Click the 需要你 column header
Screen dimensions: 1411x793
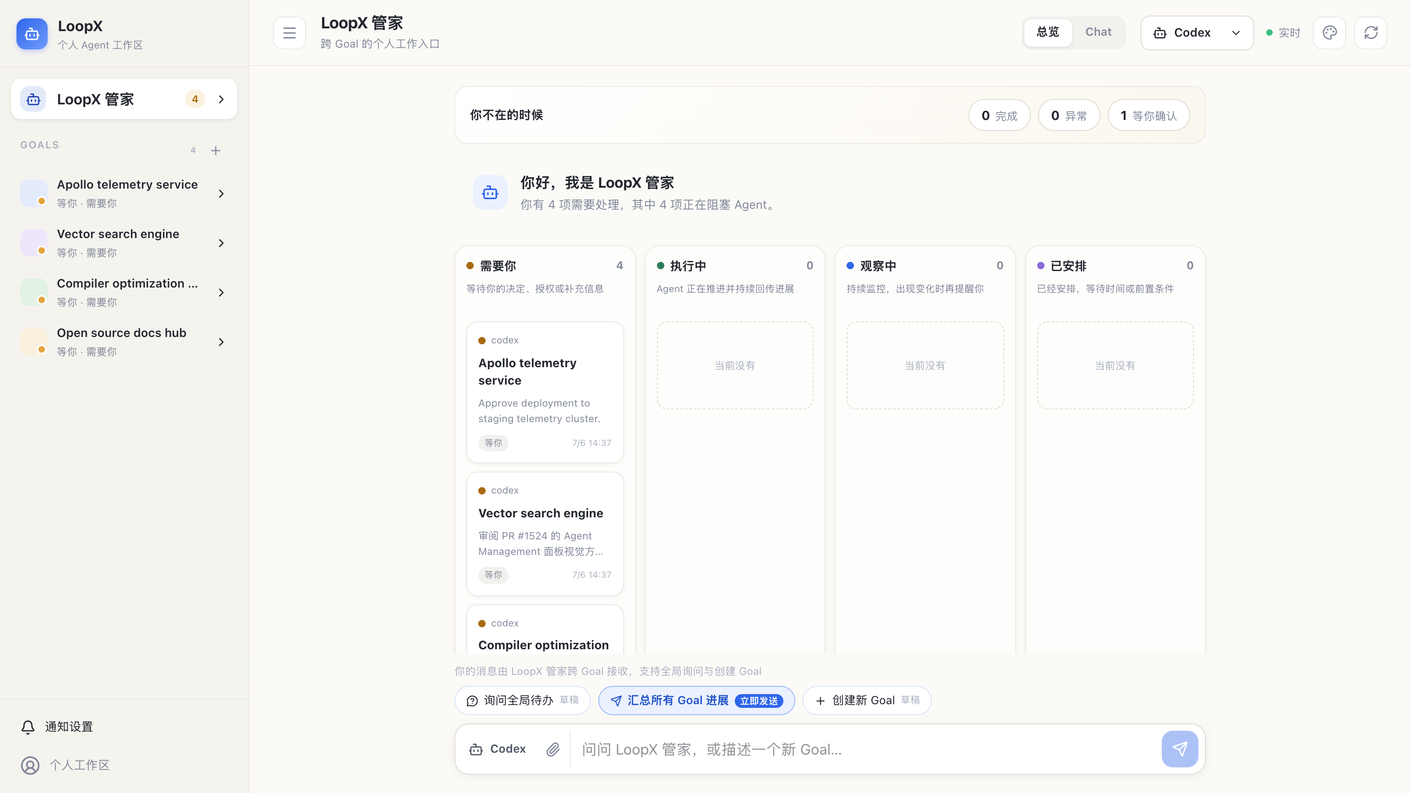[x=544, y=266]
